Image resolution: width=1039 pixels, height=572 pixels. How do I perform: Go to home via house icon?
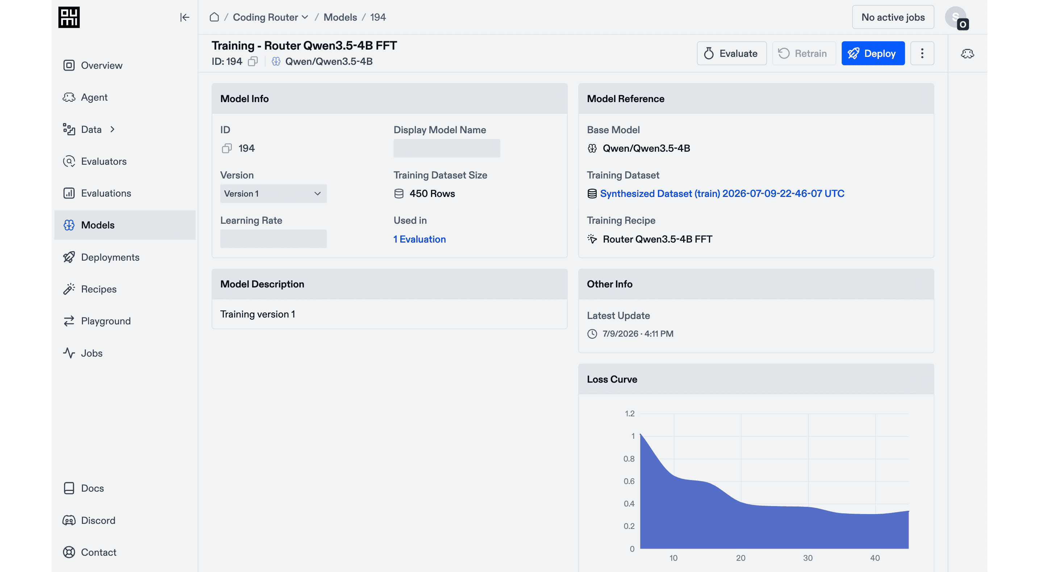click(214, 17)
